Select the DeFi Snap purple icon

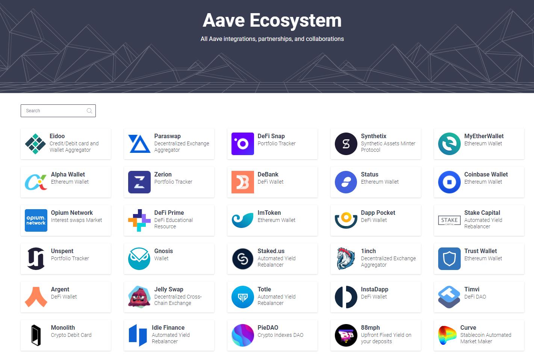(x=242, y=144)
